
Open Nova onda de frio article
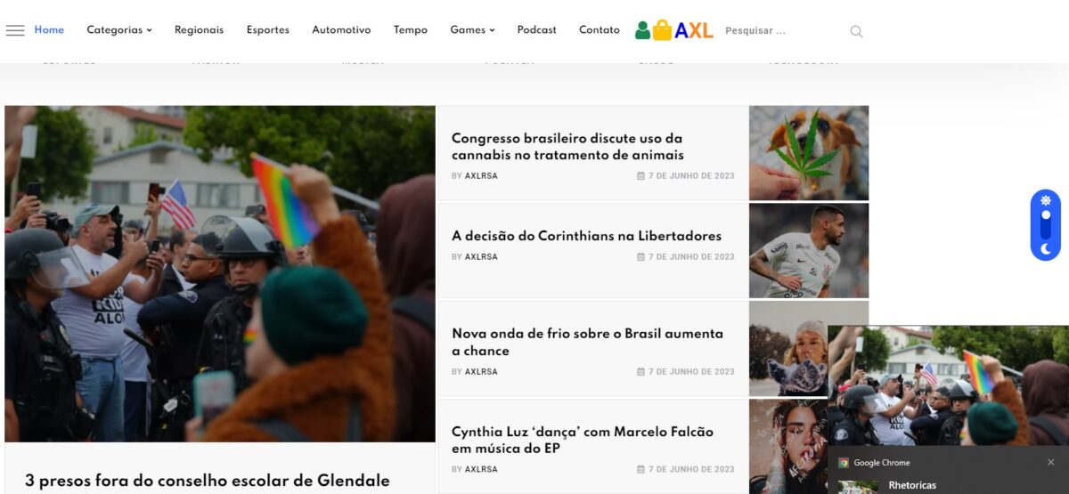(x=587, y=342)
